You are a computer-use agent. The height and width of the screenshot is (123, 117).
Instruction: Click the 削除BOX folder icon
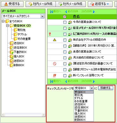tap(11, 65)
